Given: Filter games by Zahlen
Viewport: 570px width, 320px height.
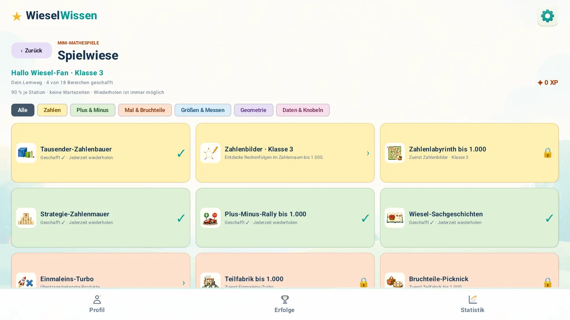Looking at the screenshot, I should (x=52, y=110).
